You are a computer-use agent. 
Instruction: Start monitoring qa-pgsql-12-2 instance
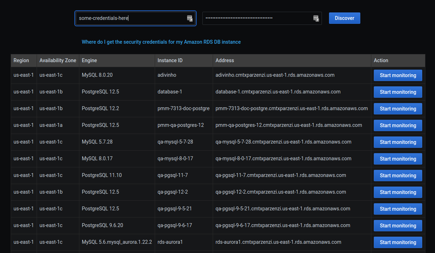pos(398,192)
